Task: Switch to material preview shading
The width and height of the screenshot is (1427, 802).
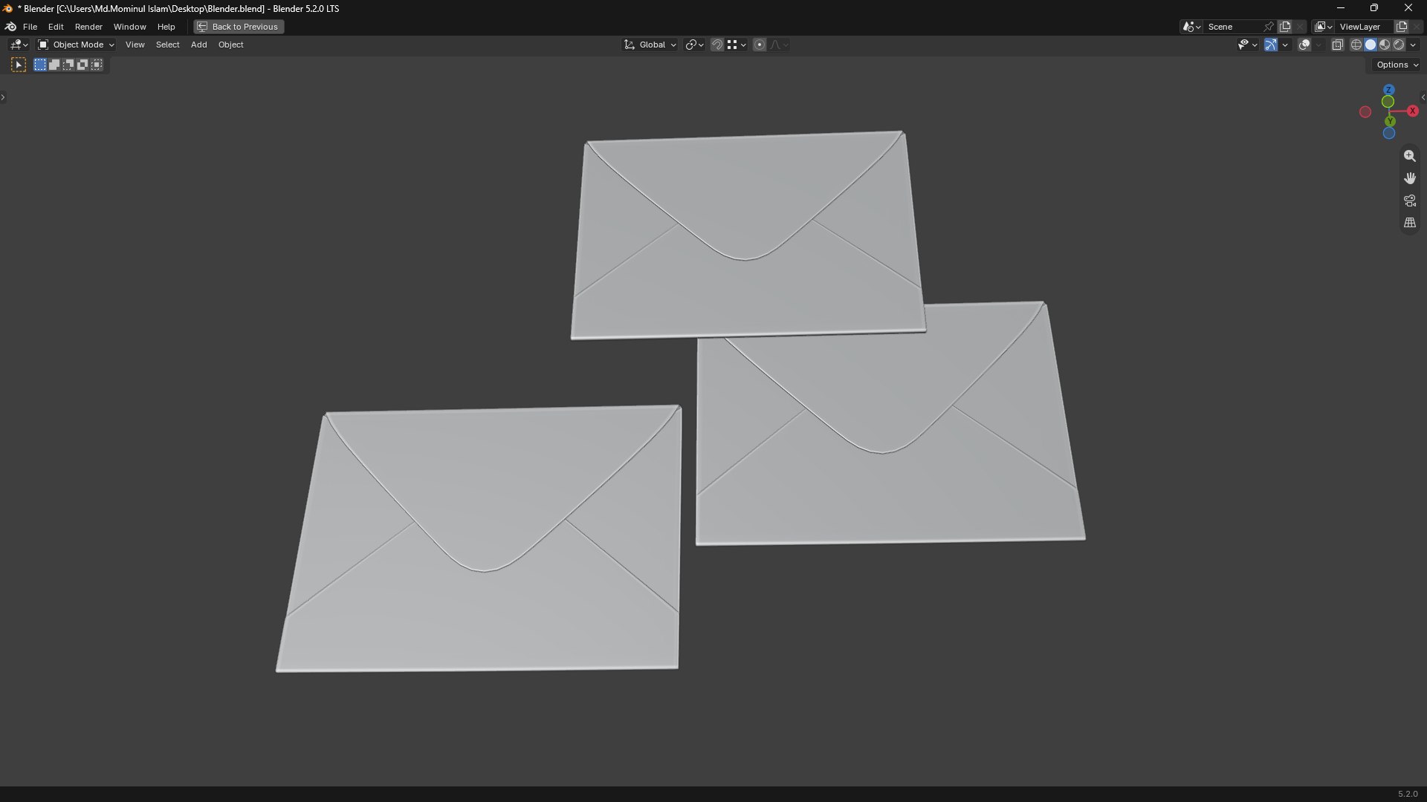Action: coord(1385,45)
